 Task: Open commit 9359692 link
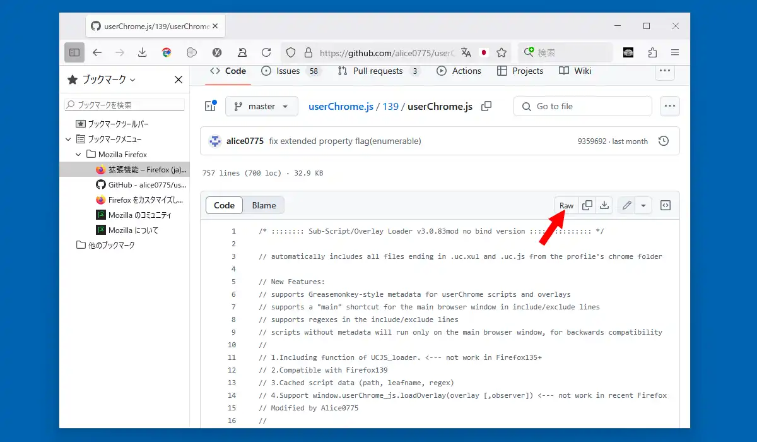pos(592,141)
